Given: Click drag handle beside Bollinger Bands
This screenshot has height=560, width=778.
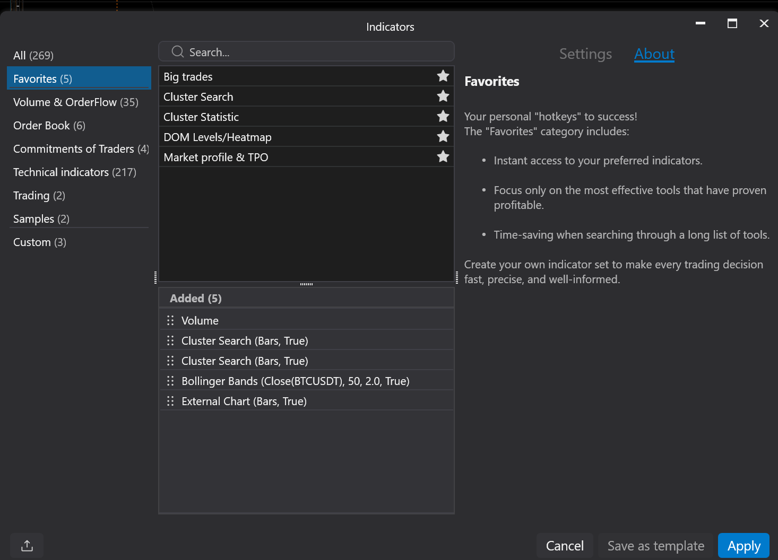Looking at the screenshot, I should point(170,381).
